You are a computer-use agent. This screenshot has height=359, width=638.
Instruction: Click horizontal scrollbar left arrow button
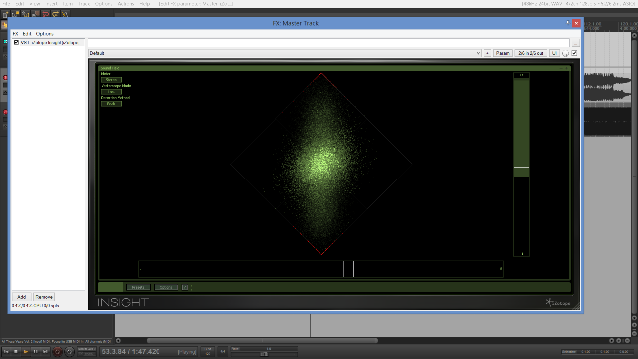click(118, 341)
